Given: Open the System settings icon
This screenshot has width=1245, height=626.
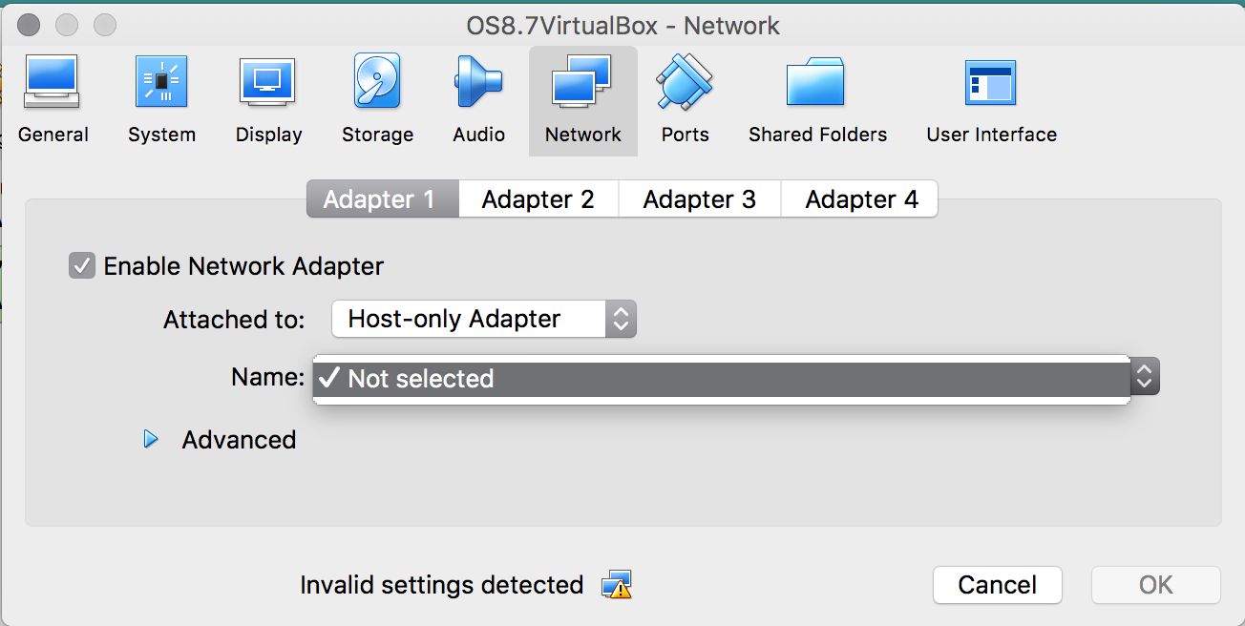Looking at the screenshot, I should coord(161,100).
